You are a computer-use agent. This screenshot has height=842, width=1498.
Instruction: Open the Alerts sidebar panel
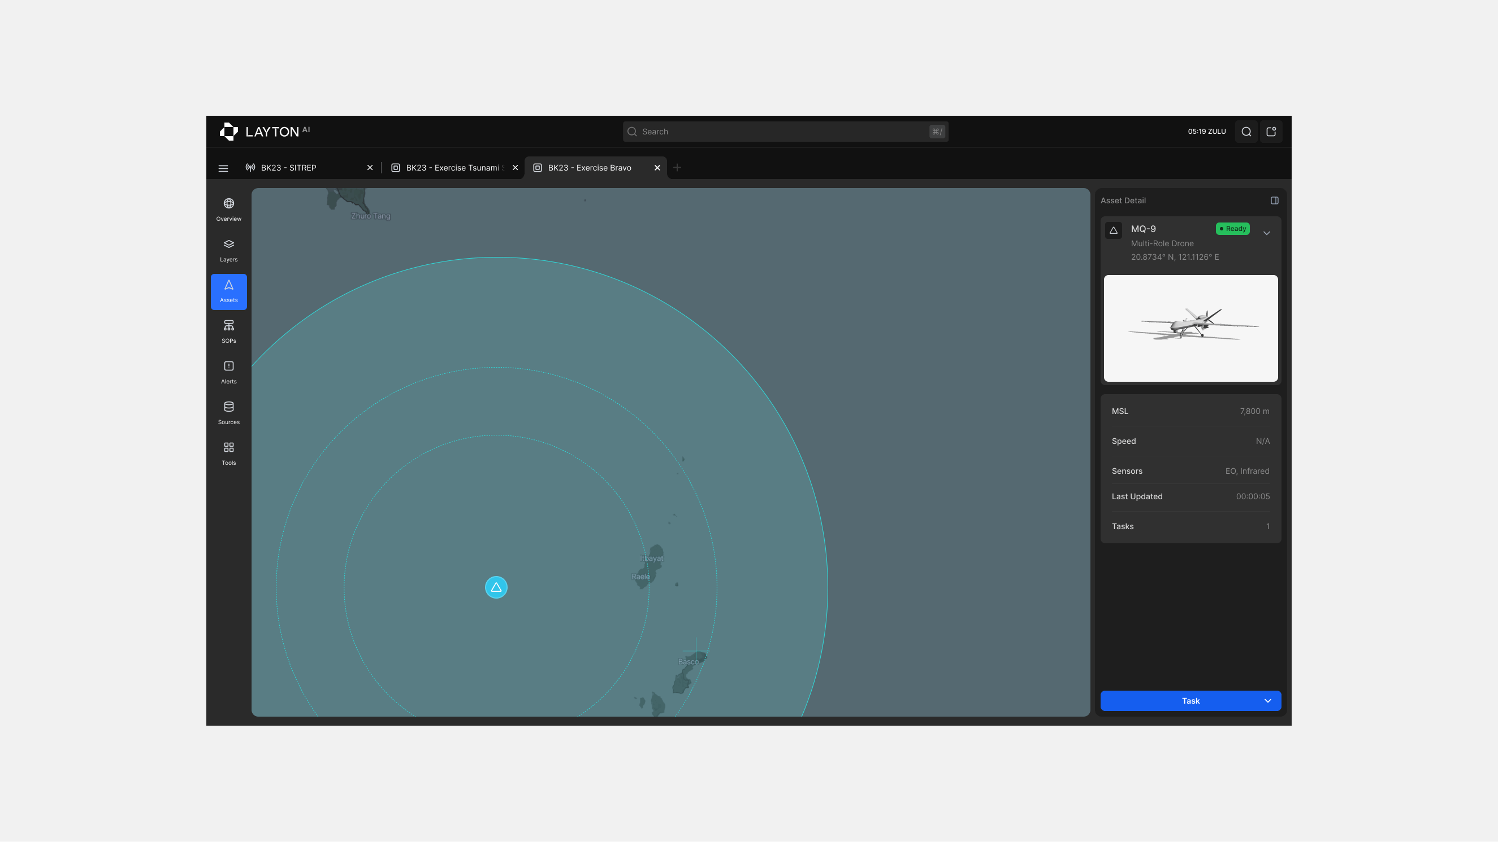coord(228,373)
